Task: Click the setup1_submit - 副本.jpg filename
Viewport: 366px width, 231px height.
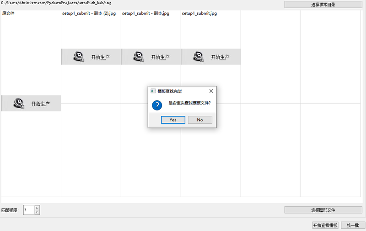Action: coord(145,13)
